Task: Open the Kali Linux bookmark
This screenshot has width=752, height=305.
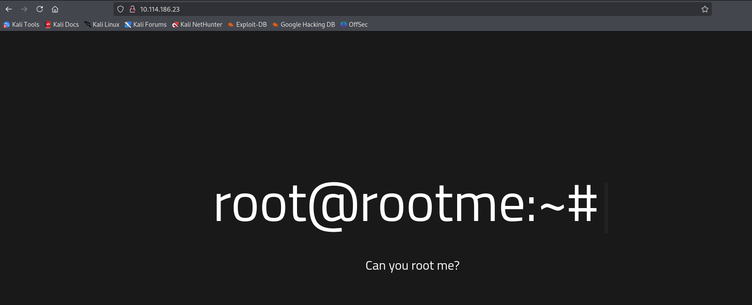Action: click(102, 25)
